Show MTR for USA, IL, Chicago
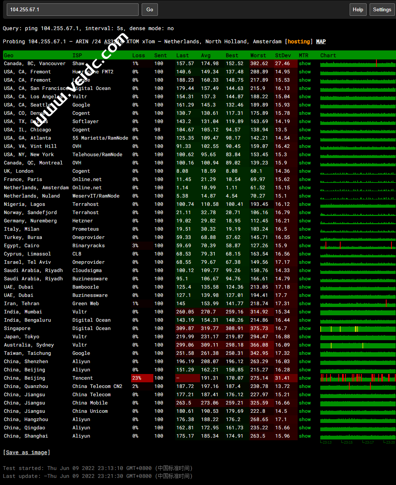The image size is (396, 485). pos(305,130)
